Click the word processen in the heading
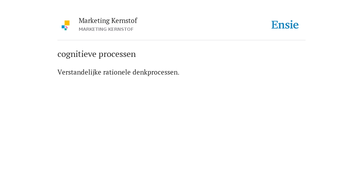 tap(117, 55)
